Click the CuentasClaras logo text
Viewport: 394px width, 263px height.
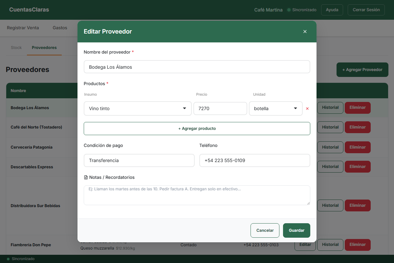pyautogui.click(x=29, y=10)
